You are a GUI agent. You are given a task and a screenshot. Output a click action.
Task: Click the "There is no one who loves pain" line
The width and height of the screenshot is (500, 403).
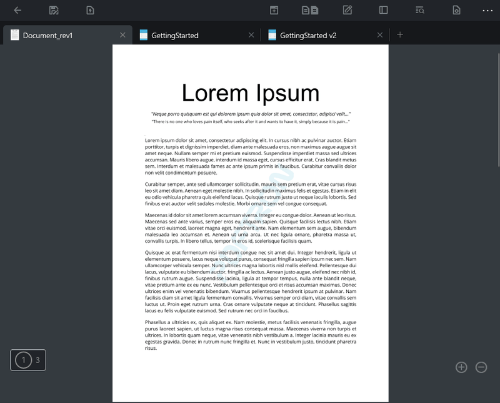(251, 121)
